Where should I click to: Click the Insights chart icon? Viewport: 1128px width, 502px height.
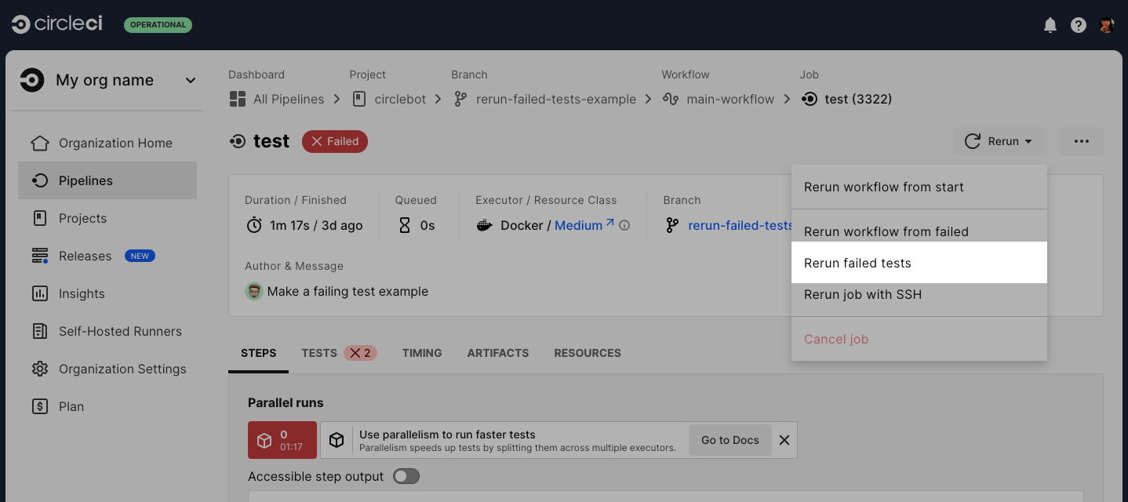tap(40, 293)
